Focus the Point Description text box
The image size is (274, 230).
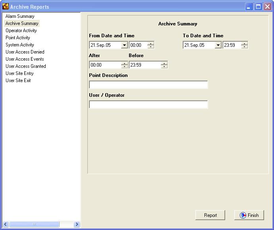pyautogui.click(x=149, y=84)
